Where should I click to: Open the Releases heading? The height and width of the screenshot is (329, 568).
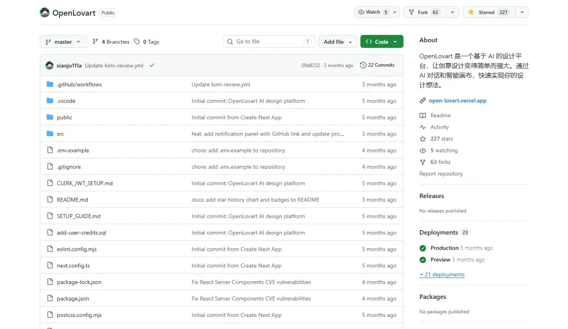click(x=431, y=196)
